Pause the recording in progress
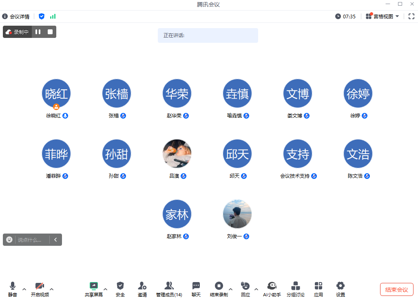 (x=38, y=32)
